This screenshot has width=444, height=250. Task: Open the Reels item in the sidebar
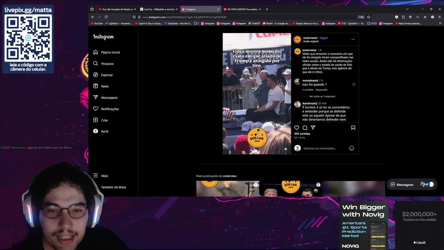101,86
